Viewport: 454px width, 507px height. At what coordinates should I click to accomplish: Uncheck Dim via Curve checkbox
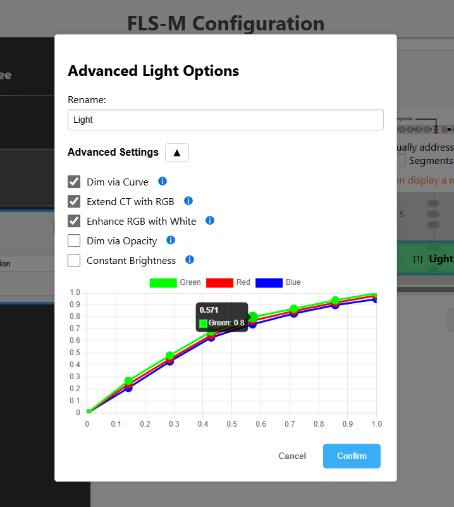click(74, 182)
